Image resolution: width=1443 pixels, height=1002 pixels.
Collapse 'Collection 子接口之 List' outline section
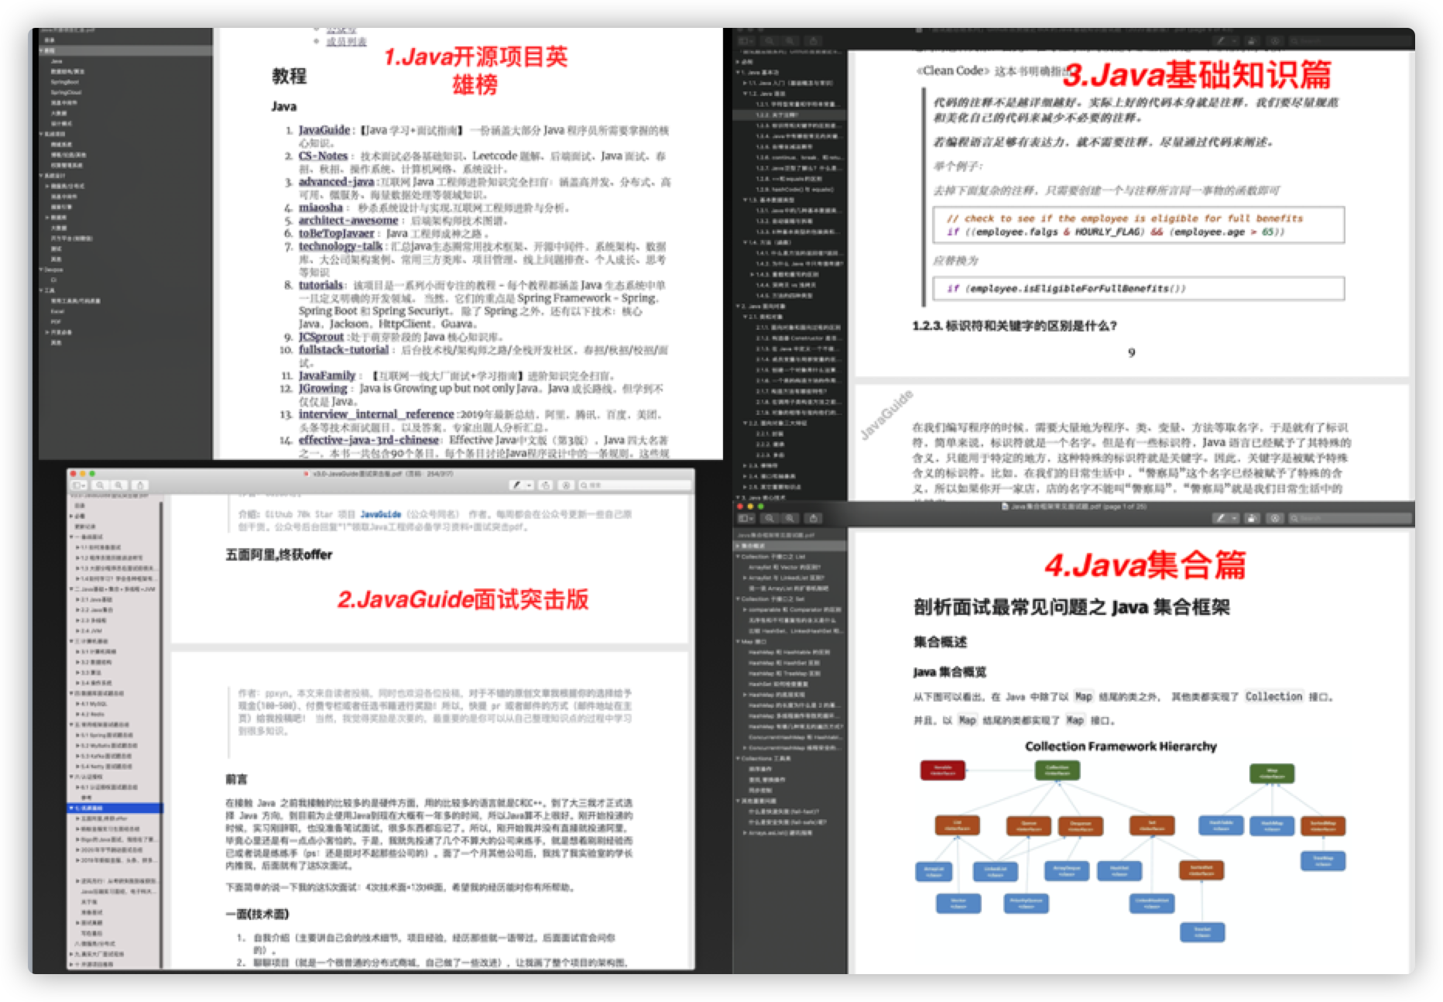(738, 557)
